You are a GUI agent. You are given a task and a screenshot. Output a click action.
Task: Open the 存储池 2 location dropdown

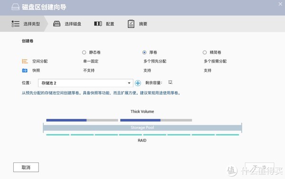tap(85, 83)
